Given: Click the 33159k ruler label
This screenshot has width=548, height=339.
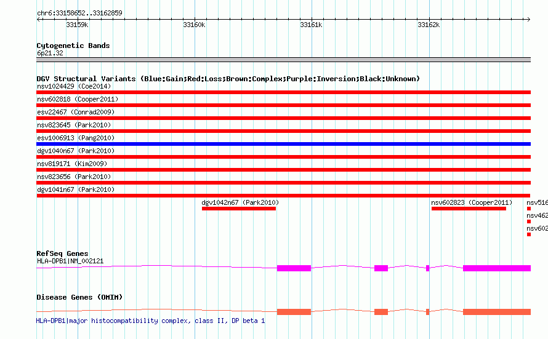Looking at the screenshot, I should click(x=77, y=25).
